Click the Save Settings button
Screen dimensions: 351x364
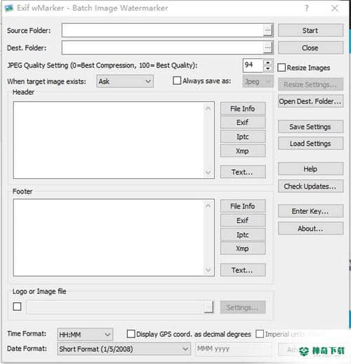(x=310, y=126)
